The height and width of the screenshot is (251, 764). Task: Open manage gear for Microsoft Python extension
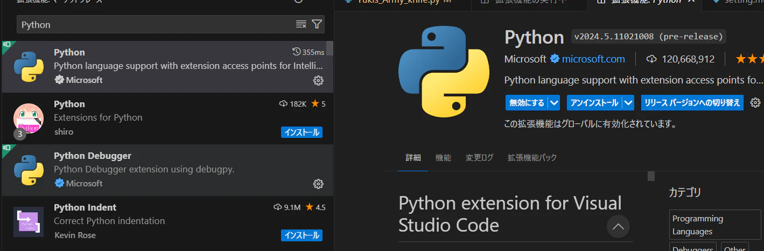point(318,80)
